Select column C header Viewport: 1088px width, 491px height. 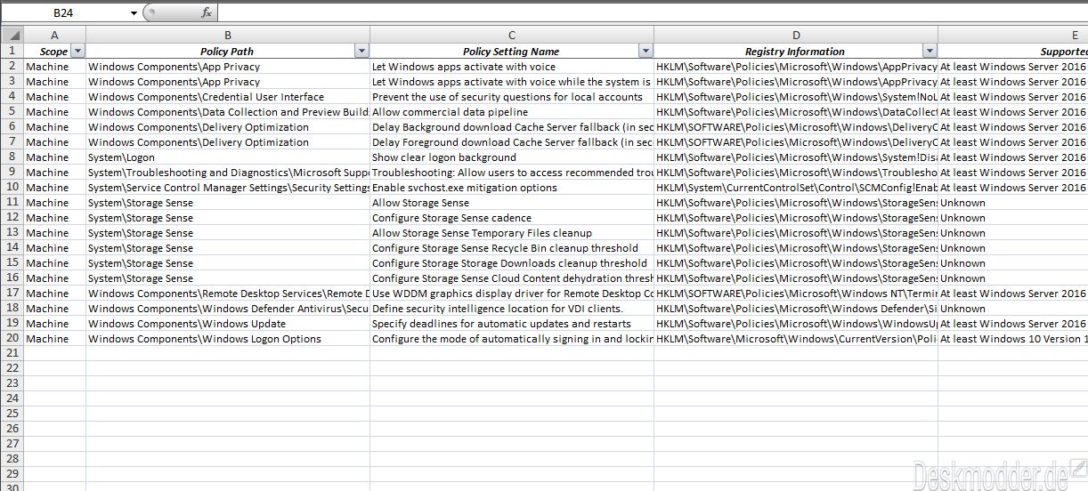[x=512, y=35]
